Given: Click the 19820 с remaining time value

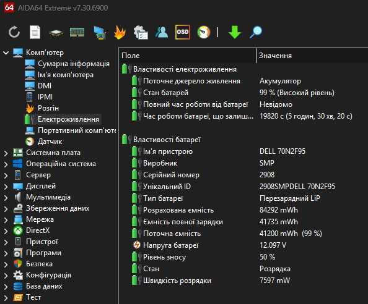Looking at the screenshot, I should [x=306, y=116].
